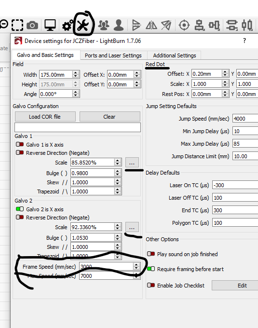Toggle Galvo 2 Reverse Direction switch
This screenshot has height=328, width=258.
coord(20,217)
